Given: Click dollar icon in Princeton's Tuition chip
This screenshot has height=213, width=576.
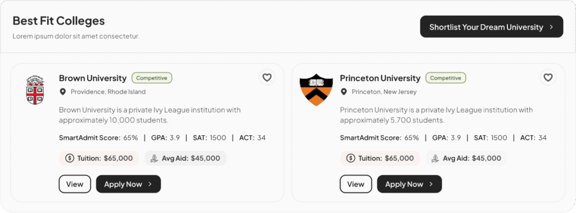Looking at the screenshot, I should point(350,159).
